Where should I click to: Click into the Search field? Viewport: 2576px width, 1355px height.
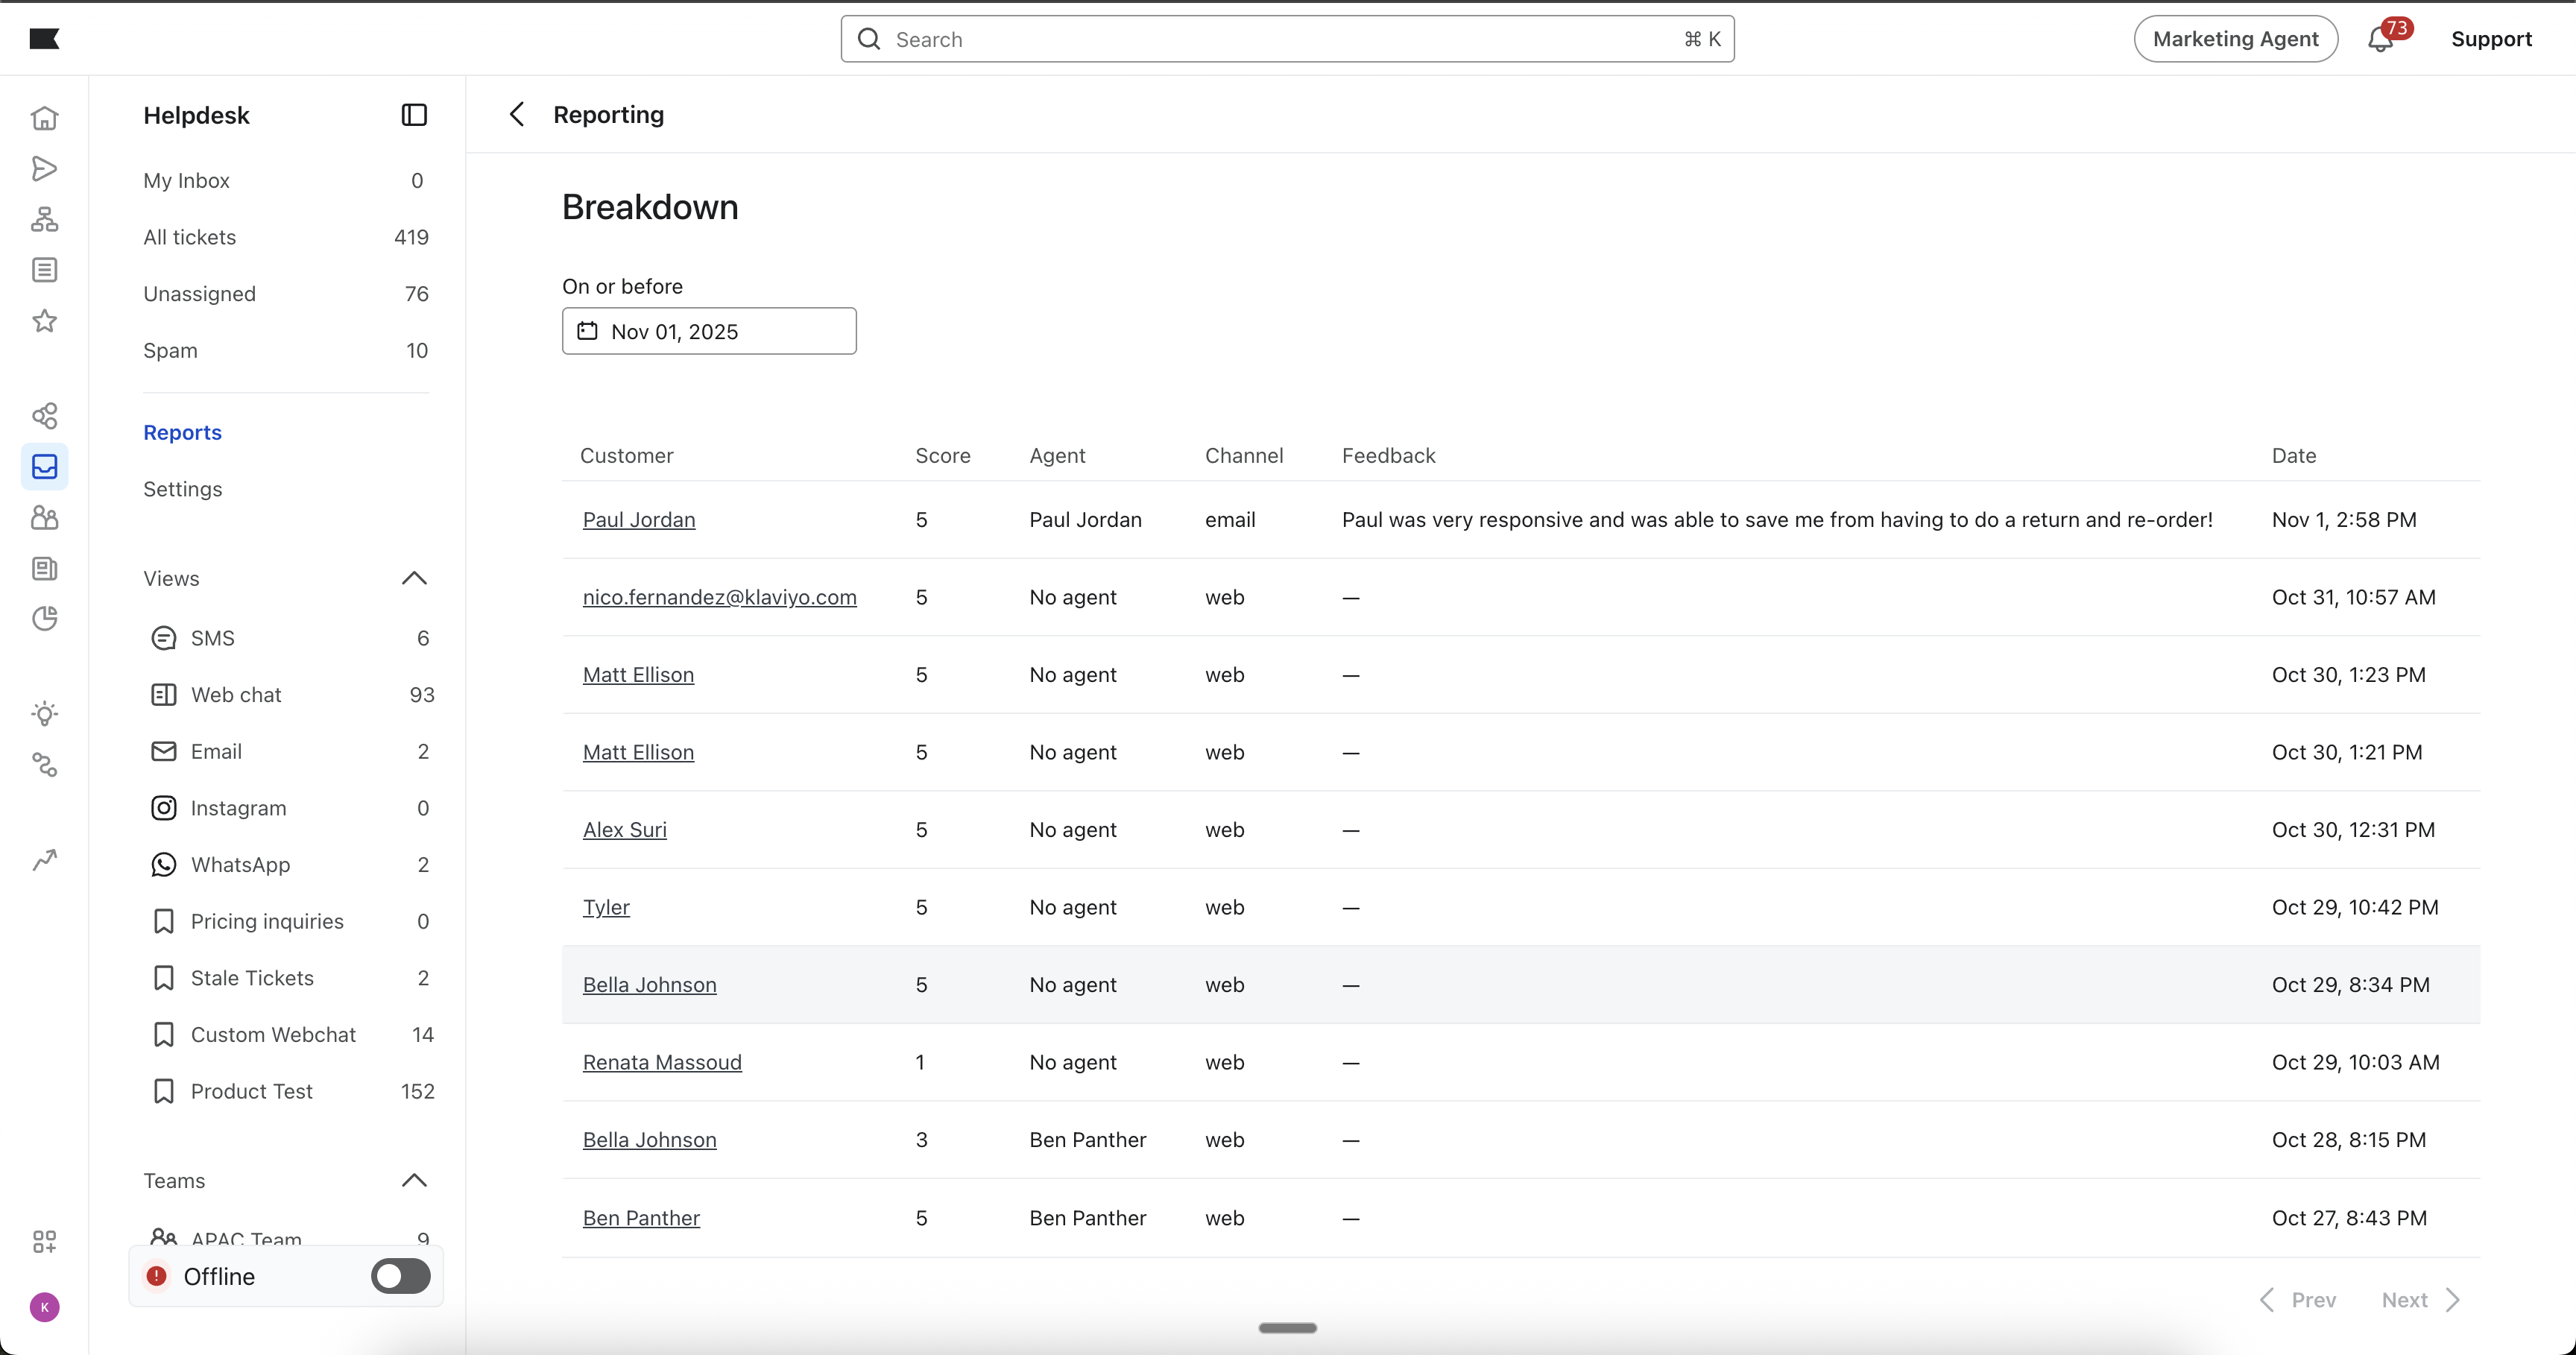1286,39
